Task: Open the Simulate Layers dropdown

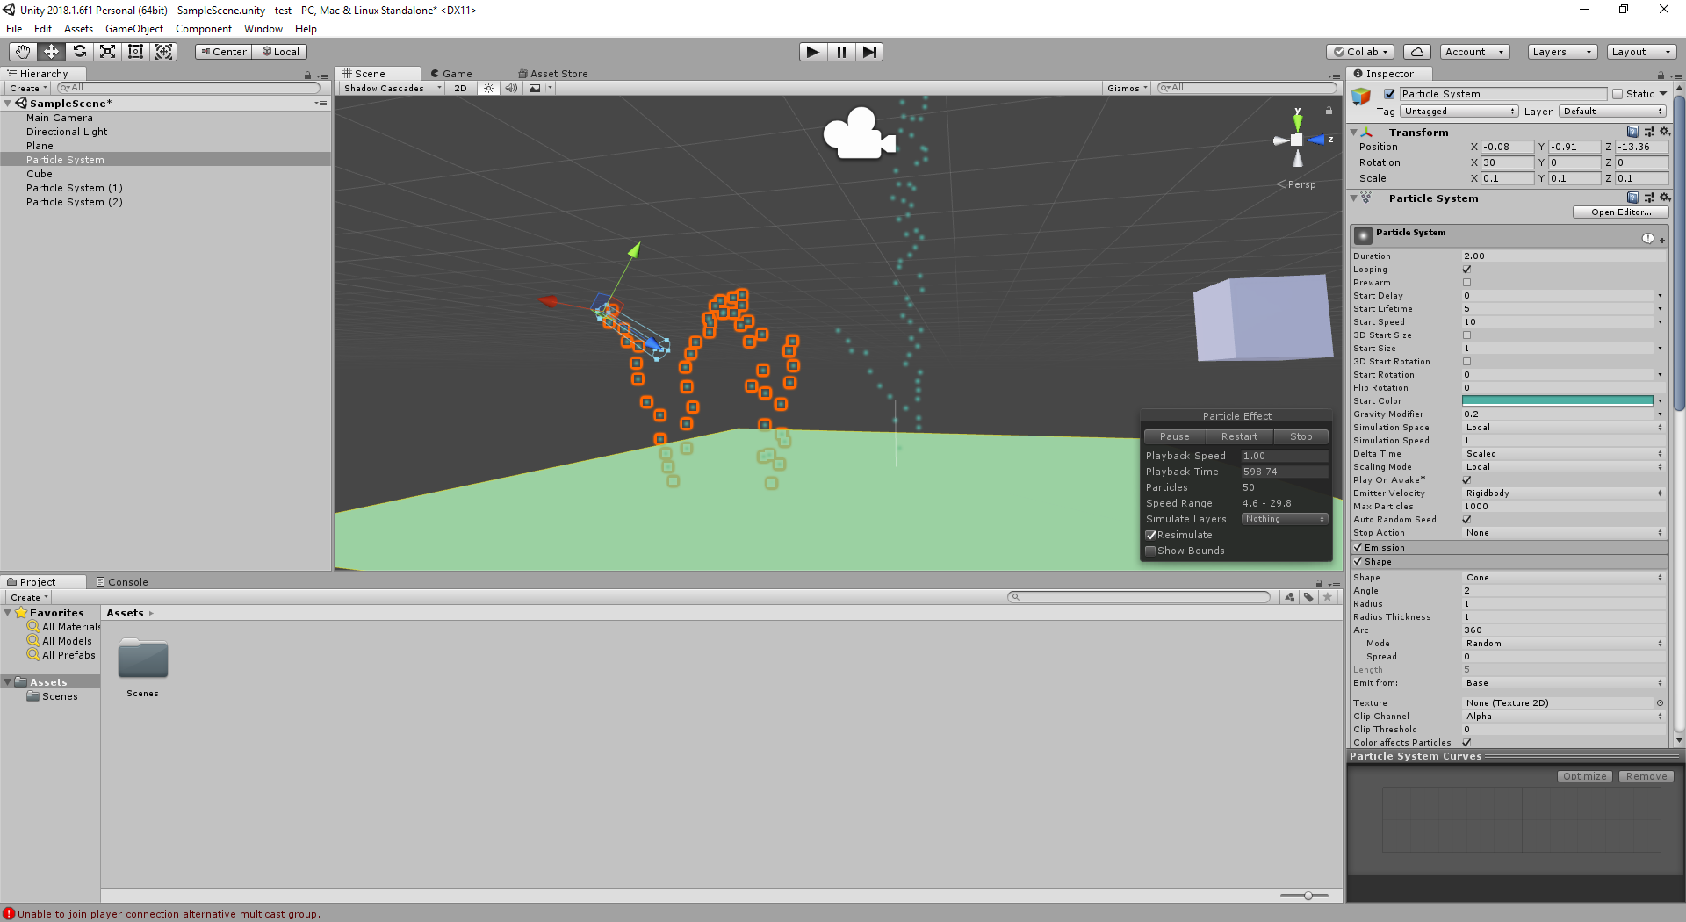Action: (1284, 519)
